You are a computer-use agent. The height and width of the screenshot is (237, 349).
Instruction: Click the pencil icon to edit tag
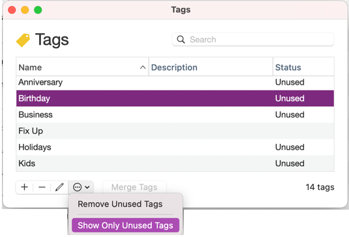(x=59, y=187)
